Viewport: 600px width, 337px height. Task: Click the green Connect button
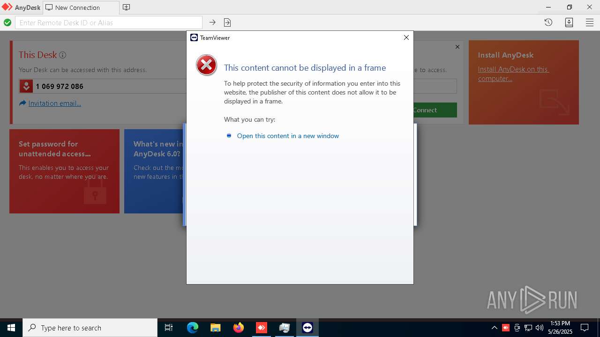click(435, 110)
